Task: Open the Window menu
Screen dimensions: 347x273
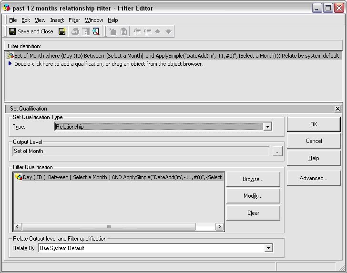Action: click(x=94, y=20)
